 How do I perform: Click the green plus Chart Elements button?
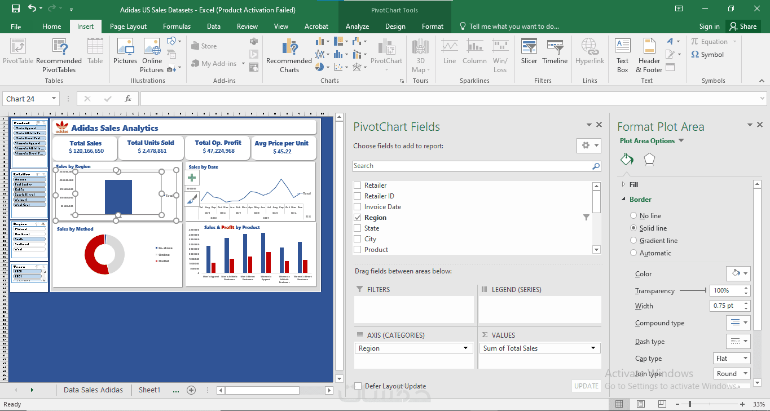coord(192,178)
